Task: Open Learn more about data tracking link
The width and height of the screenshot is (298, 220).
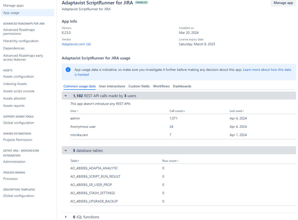Action: point(267,70)
